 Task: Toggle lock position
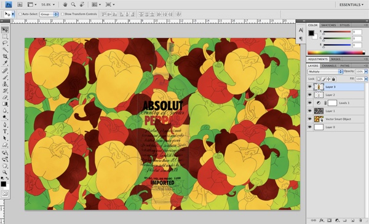click(x=328, y=79)
